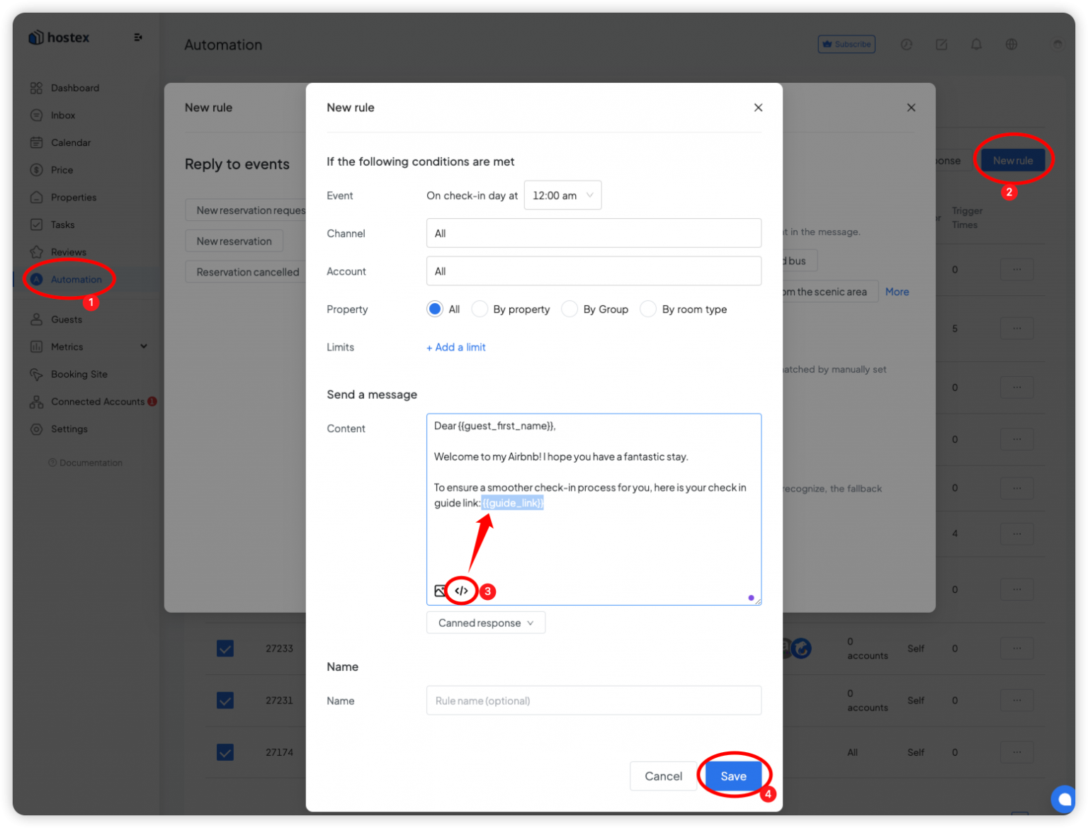Toggle checkbox for row 27231

[x=225, y=701]
